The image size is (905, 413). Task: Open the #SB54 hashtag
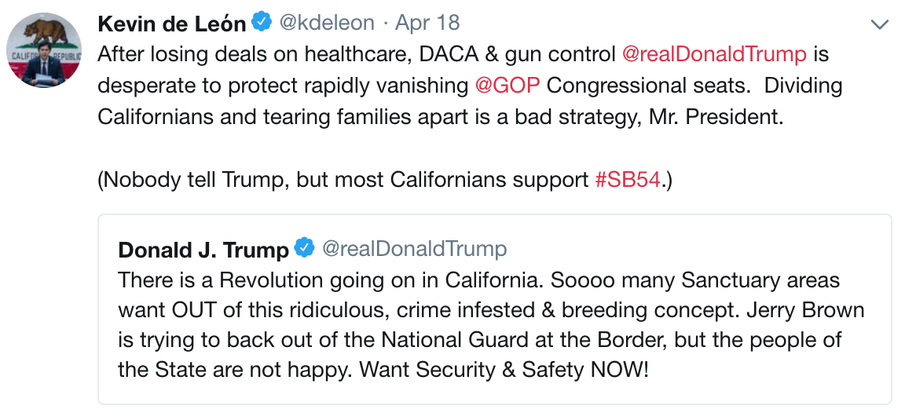[x=627, y=179]
